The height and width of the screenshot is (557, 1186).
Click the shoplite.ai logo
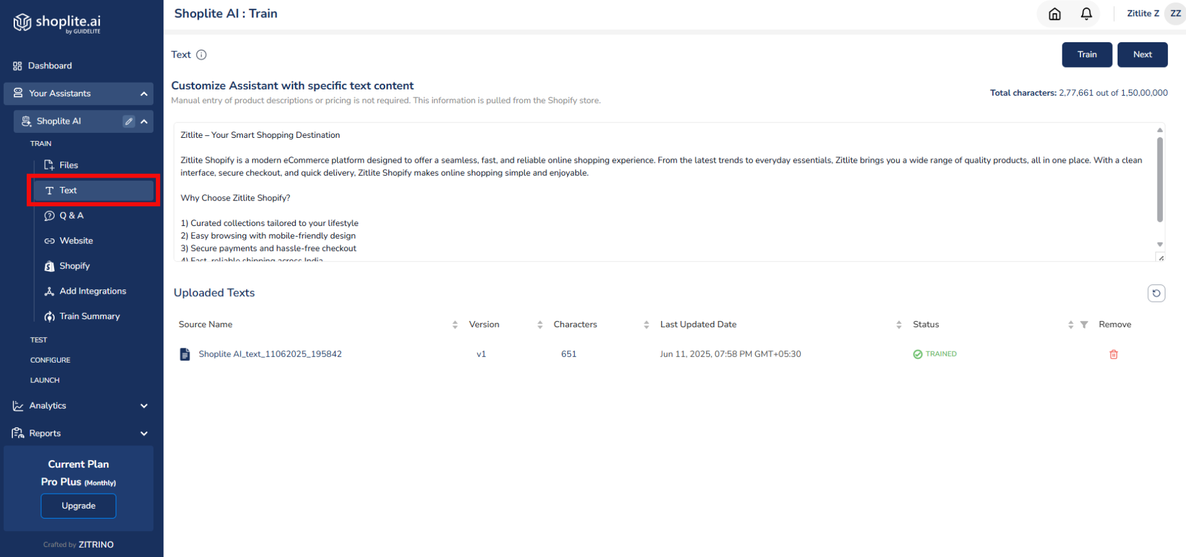coord(57,22)
